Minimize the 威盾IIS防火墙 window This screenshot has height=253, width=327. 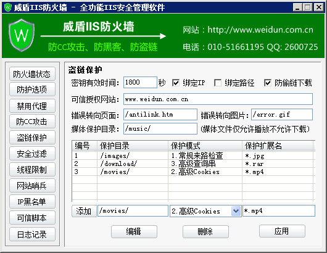(297, 7)
